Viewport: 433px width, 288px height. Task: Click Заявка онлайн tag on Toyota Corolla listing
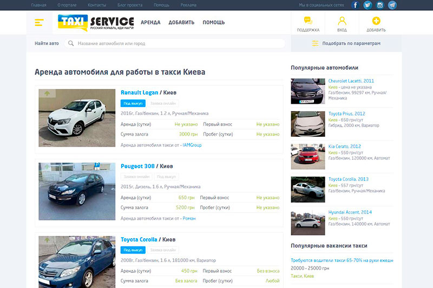(163, 250)
